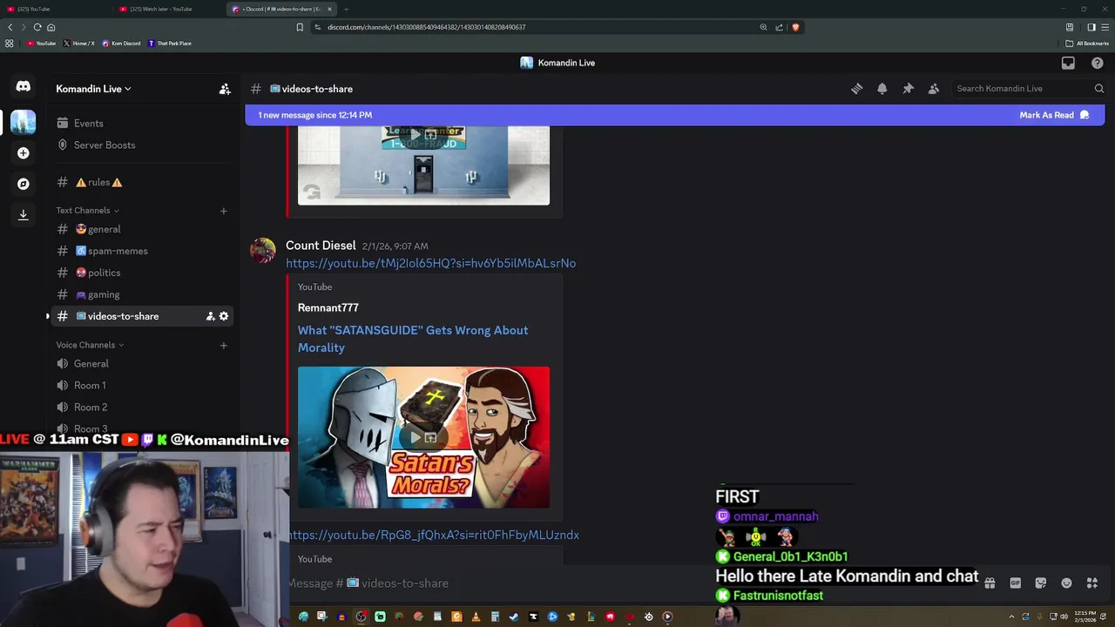The height and width of the screenshot is (627, 1115).
Task: Click Mark As Read button
Action: click(x=1054, y=115)
